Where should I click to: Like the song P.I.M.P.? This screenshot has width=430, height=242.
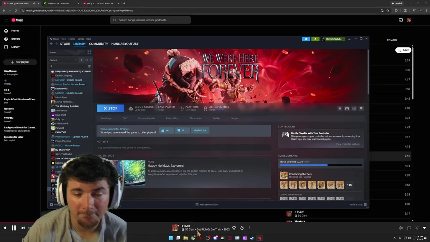pos(242,228)
